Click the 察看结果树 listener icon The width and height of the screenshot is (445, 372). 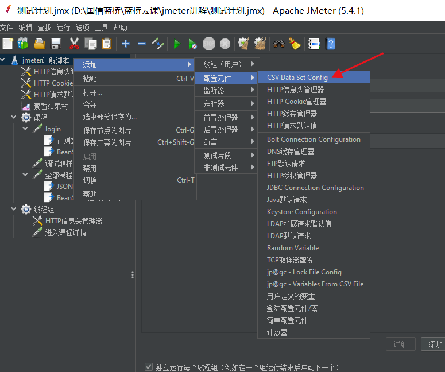[26, 106]
